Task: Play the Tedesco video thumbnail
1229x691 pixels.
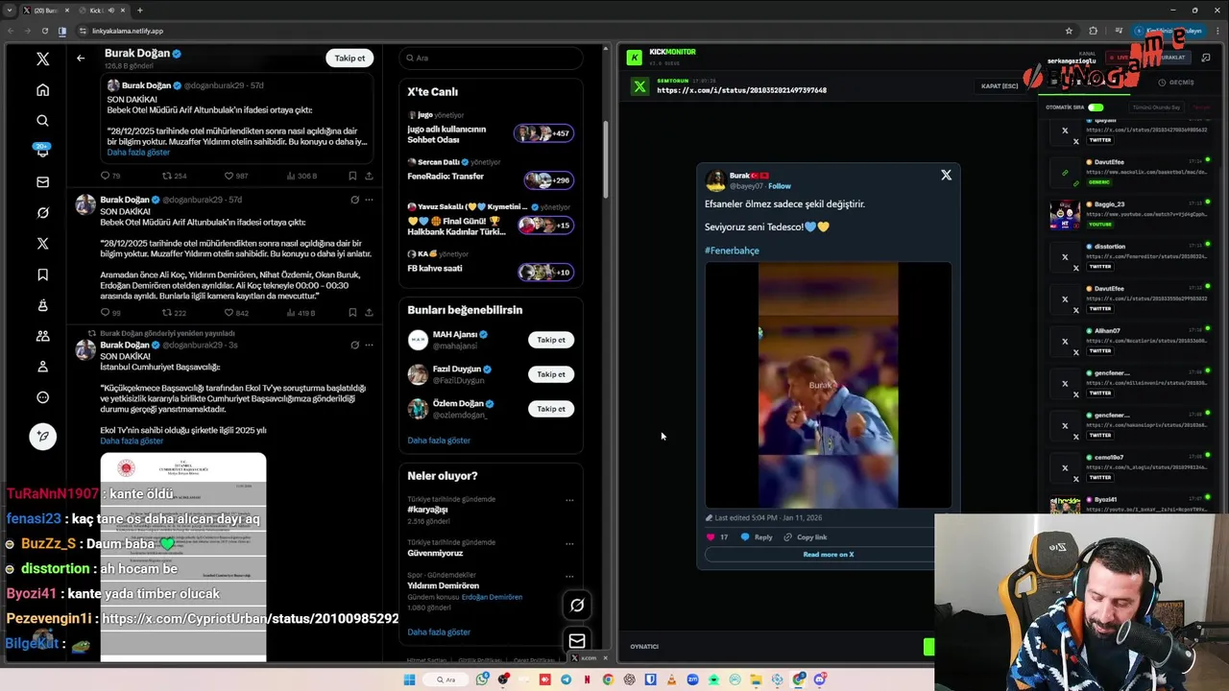Action: tap(828, 385)
